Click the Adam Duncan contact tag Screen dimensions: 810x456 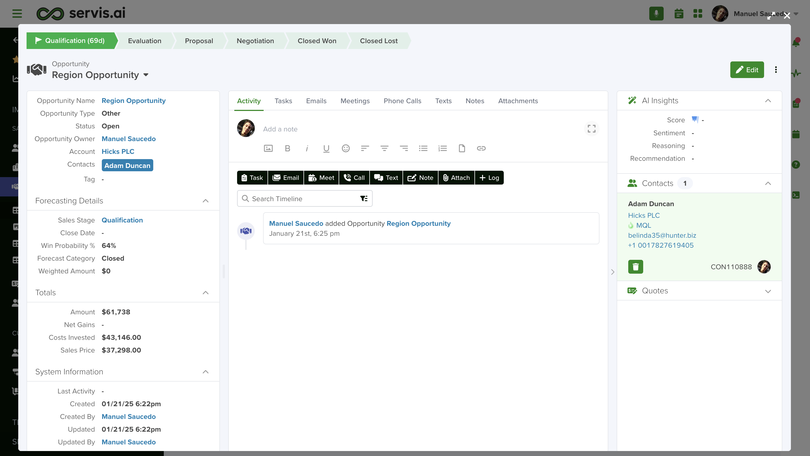pos(127,165)
